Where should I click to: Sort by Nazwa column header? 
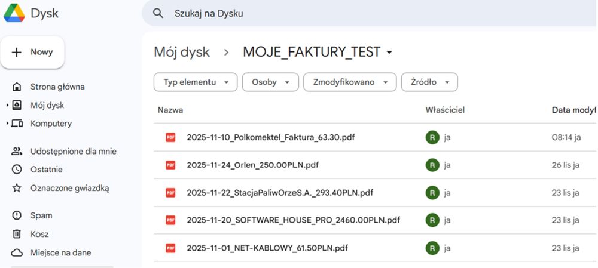170,110
